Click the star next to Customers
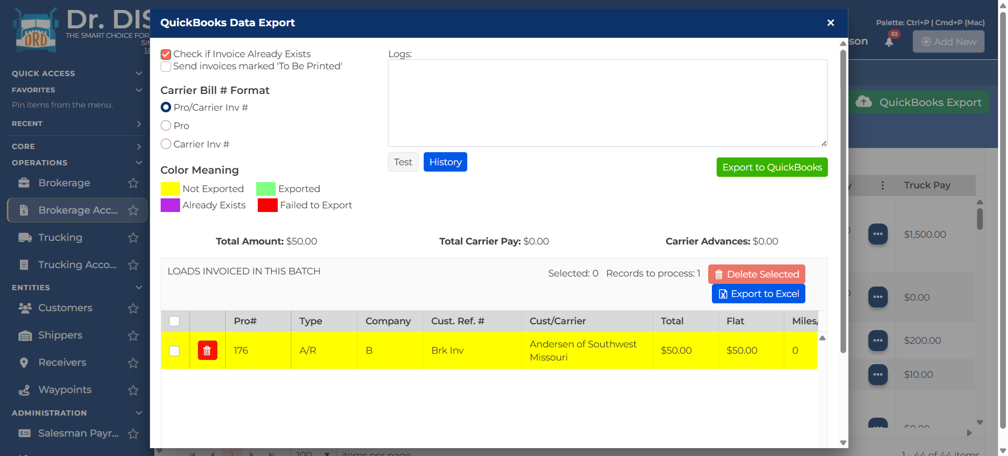 click(133, 308)
